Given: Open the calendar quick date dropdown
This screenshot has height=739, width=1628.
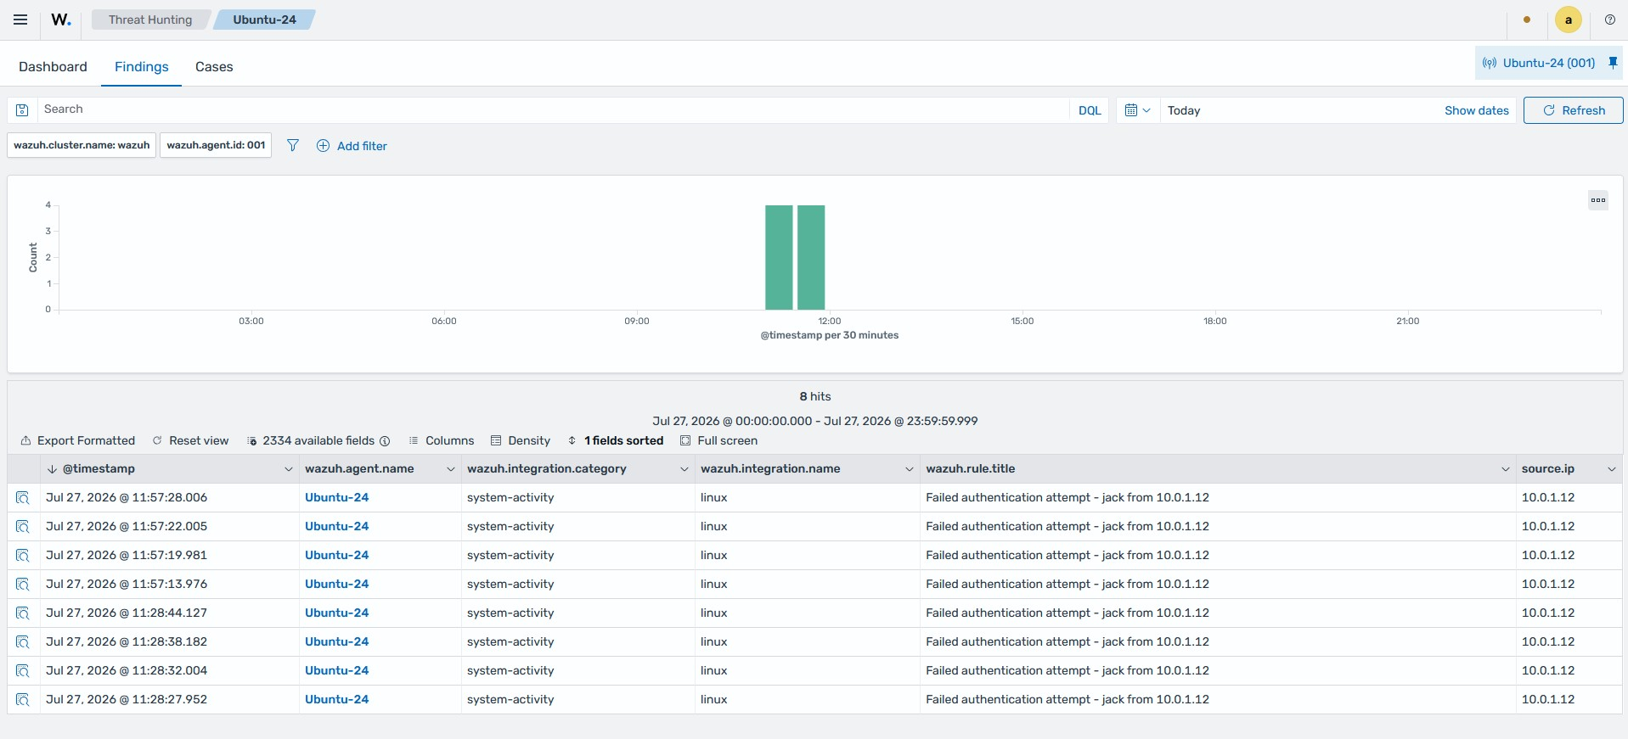Looking at the screenshot, I should coord(1137,110).
